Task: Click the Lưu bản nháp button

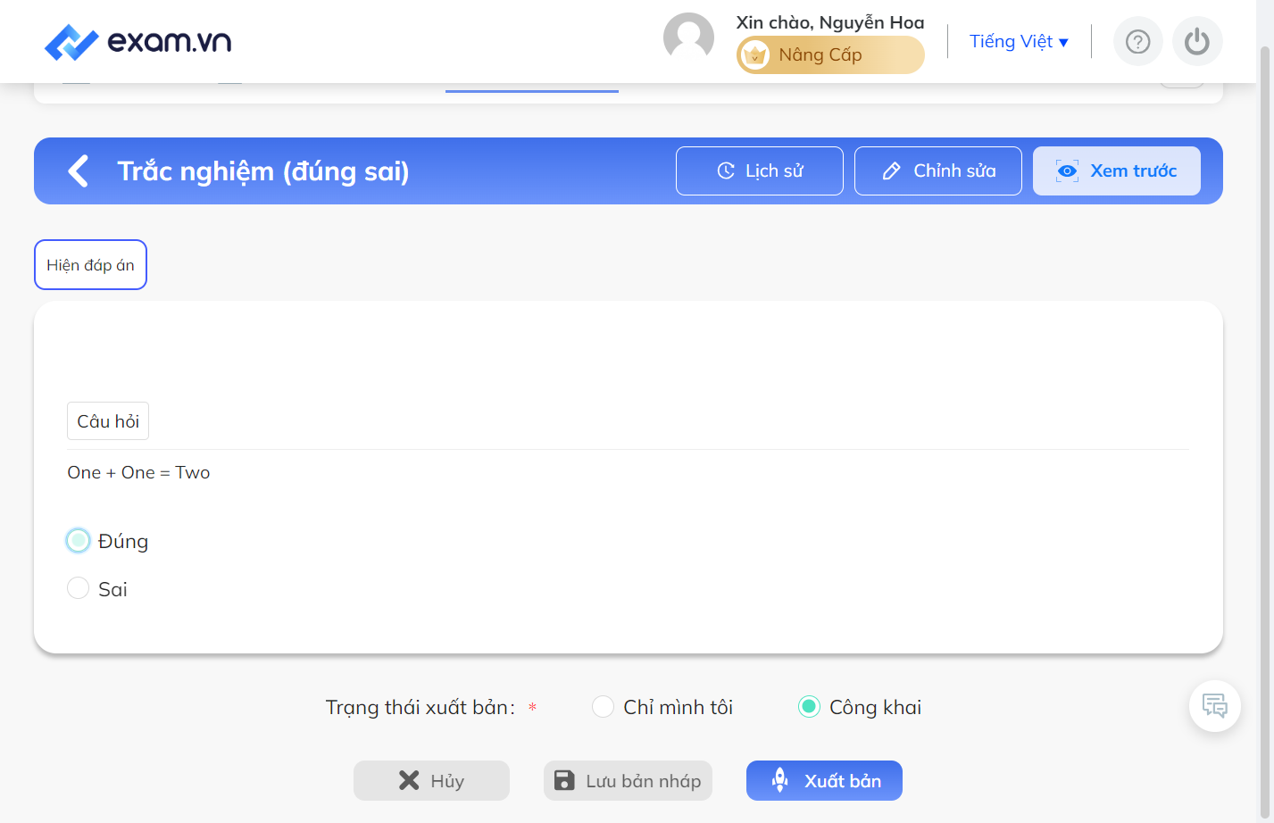Action: (x=628, y=780)
